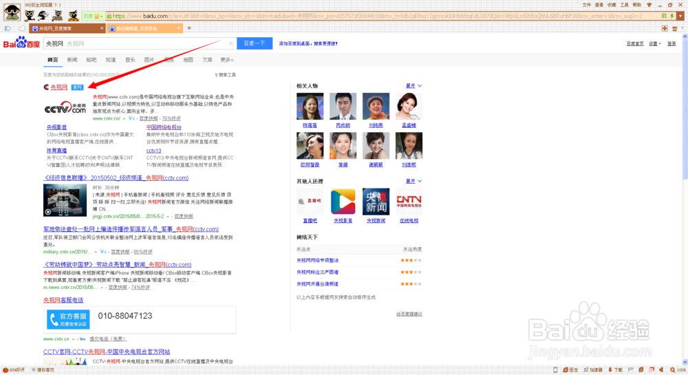Open the 中国网络电视台 sublink
Image resolution: width=688 pixels, height=375 pixels.
coord(164,127)
